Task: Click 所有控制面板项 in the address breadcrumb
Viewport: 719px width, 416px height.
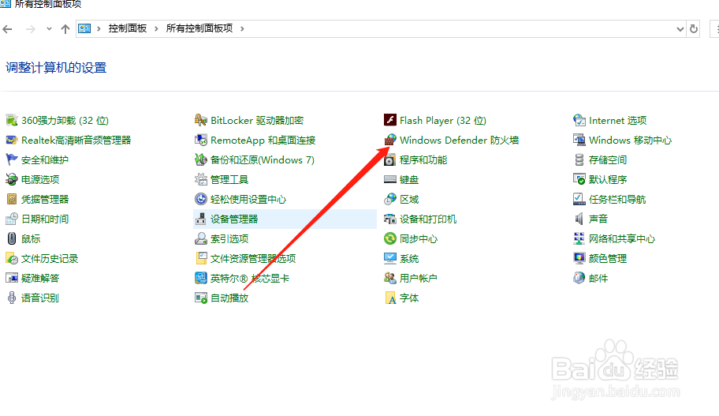Action: tap(199, 28)
